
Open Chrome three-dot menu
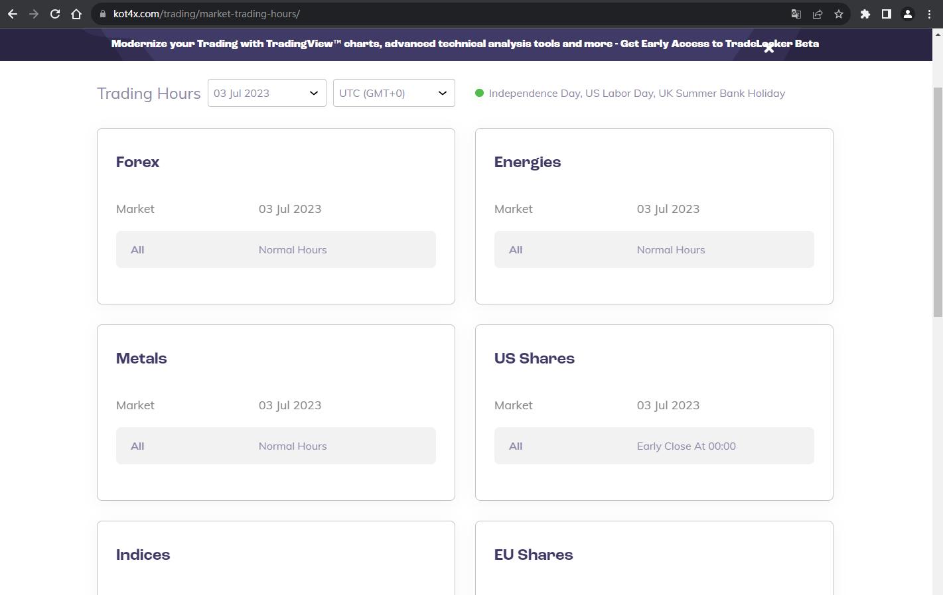coord(929,14)
